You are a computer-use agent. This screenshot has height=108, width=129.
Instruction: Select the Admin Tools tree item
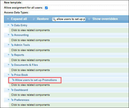[22, 45]
